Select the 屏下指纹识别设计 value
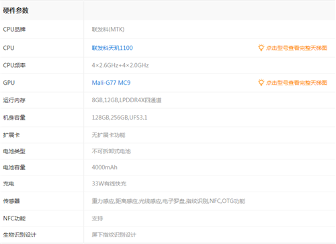This screenshot has width=336, height=244. tap(114, 235)
